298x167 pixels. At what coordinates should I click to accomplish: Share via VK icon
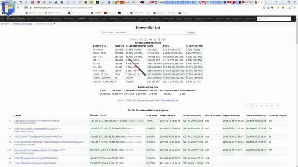click(150, 39)
